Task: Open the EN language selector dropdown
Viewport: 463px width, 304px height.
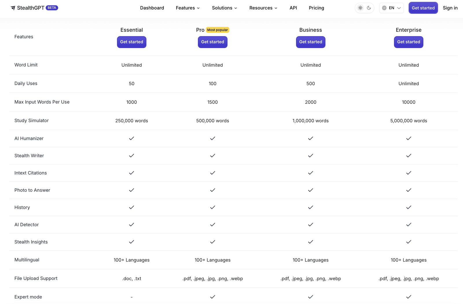Action: [x=392, y=8]
